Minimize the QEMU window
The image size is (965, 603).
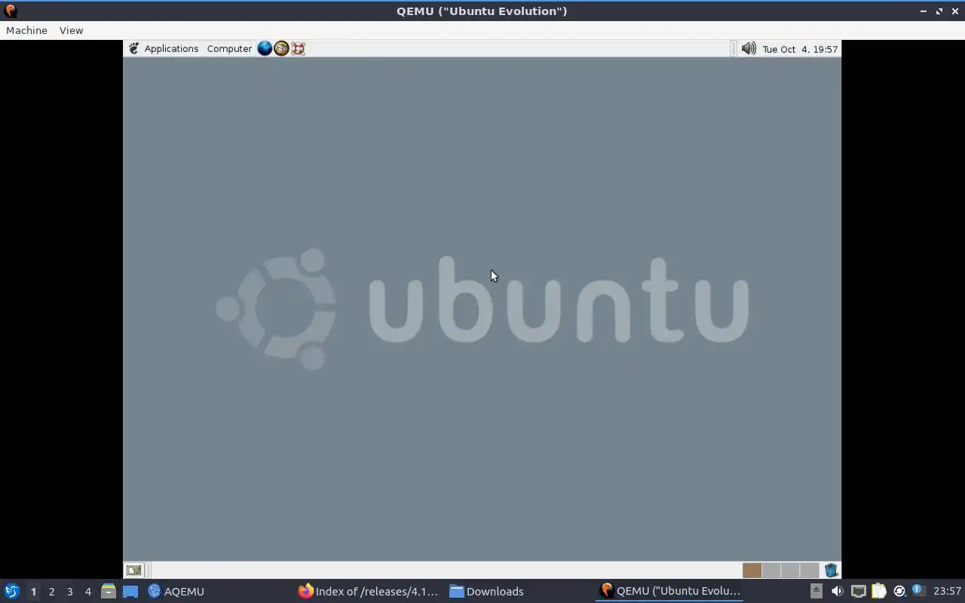pos(924,11)
